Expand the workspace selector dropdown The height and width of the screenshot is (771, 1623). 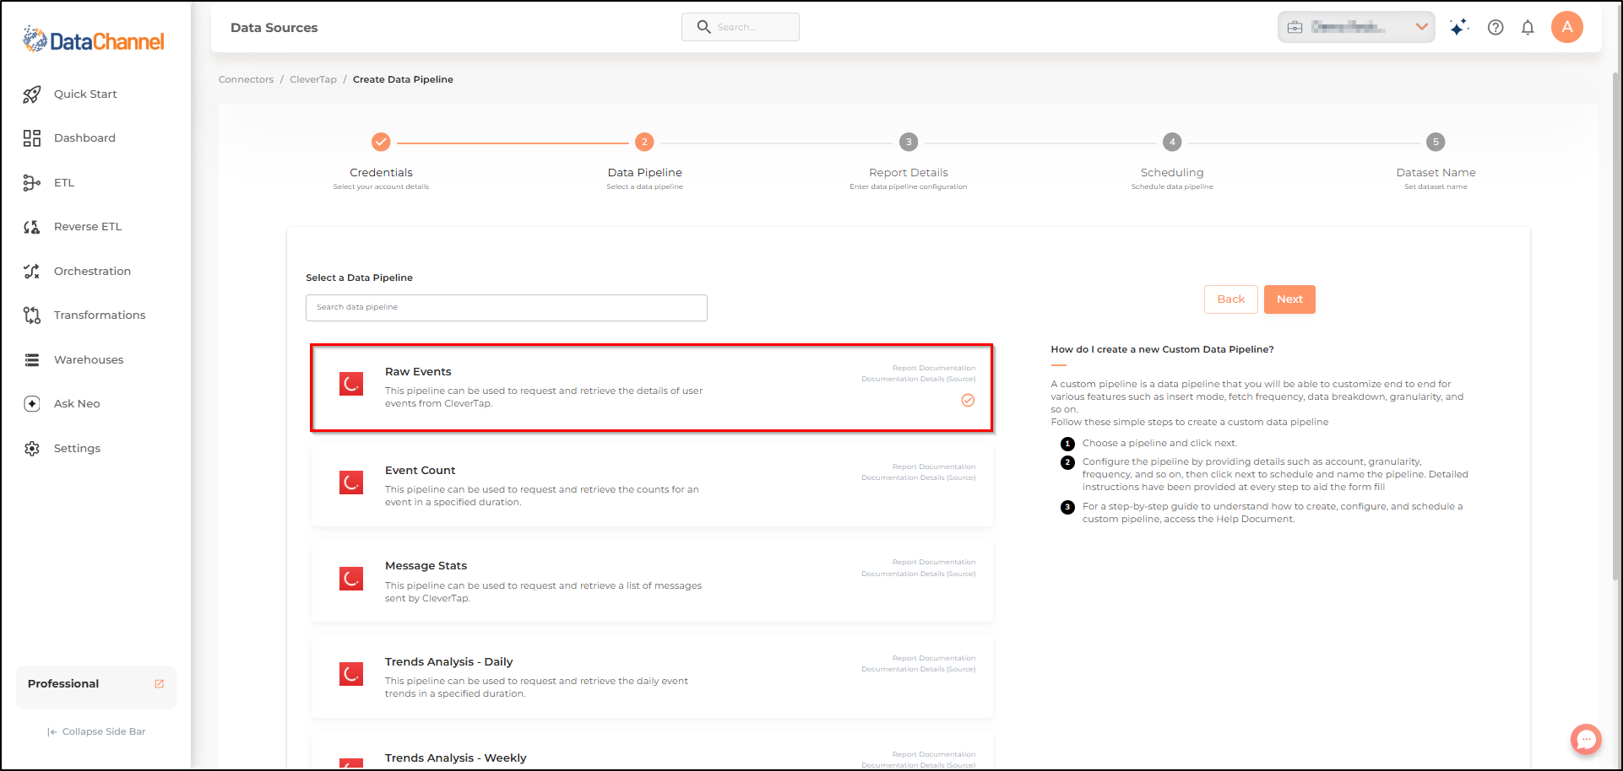pos(1356,27)
